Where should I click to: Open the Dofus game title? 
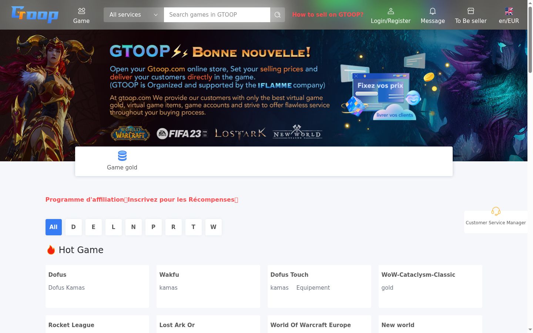pyautogui.click(x=57, y=275)
